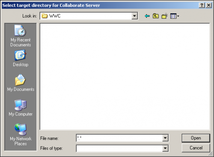
Task: Click the Help question mark button
Action: tap(202, 5)
